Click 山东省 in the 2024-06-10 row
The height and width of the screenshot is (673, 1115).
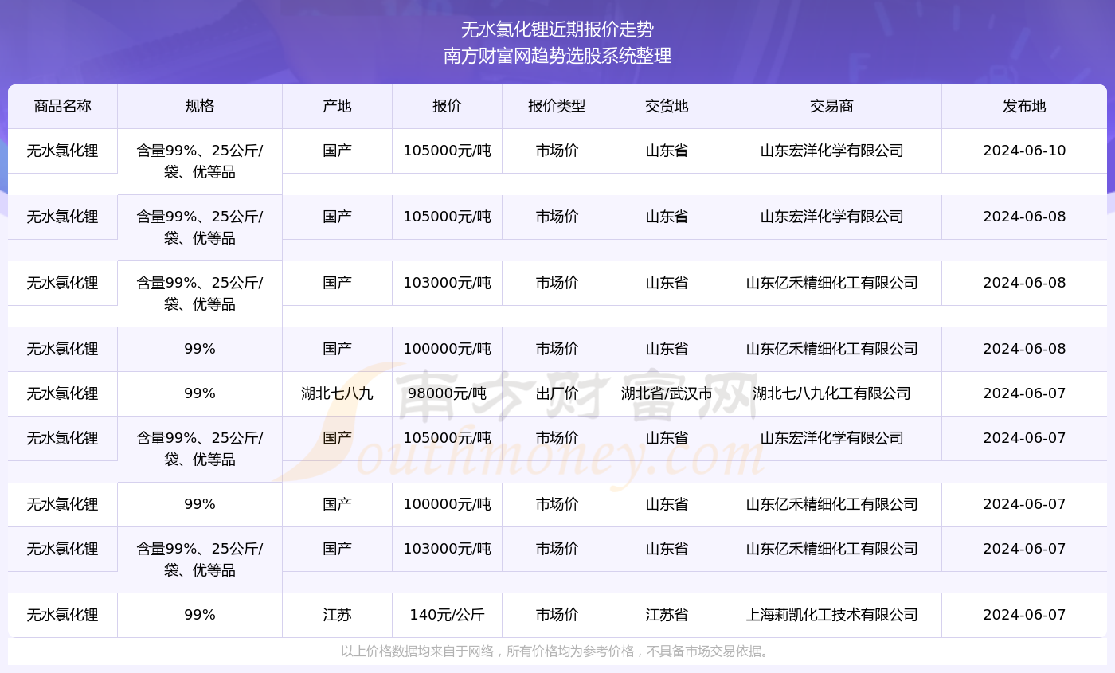coord(667,151)
